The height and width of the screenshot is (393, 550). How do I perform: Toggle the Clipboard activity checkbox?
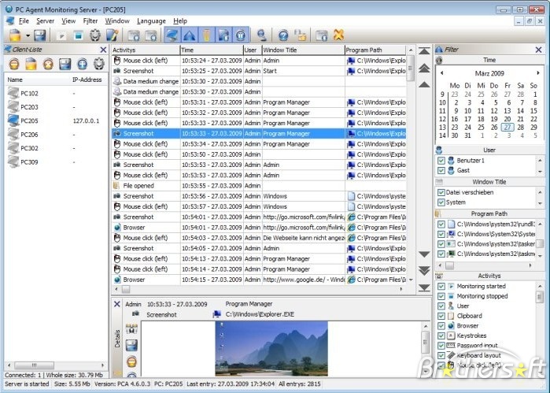point(441,316)
